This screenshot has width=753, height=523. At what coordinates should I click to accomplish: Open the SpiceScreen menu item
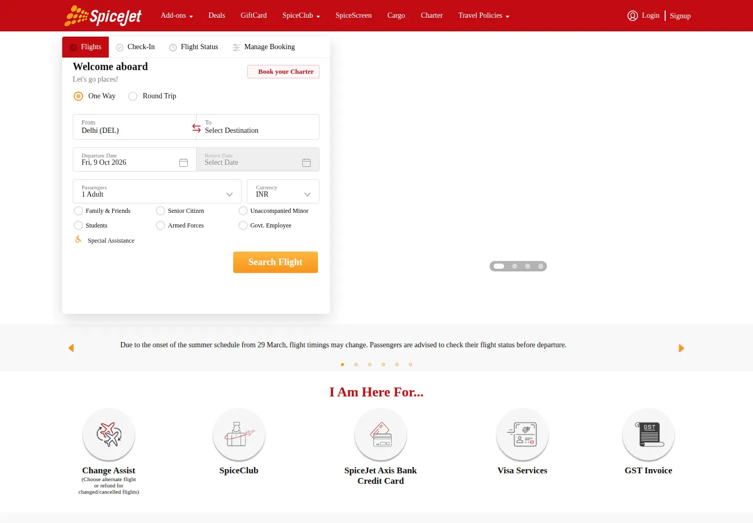pyautogui.click(x=353, y=16)
